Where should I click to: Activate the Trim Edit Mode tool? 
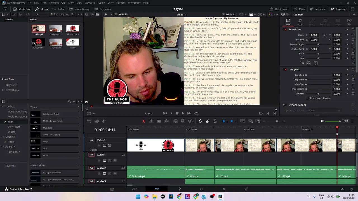(x=151, y=121)
